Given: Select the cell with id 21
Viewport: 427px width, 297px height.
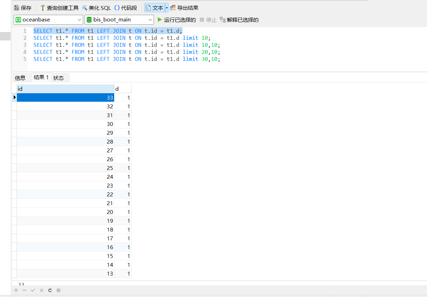Looking at the screenshot, I should (x=66, y=203).
